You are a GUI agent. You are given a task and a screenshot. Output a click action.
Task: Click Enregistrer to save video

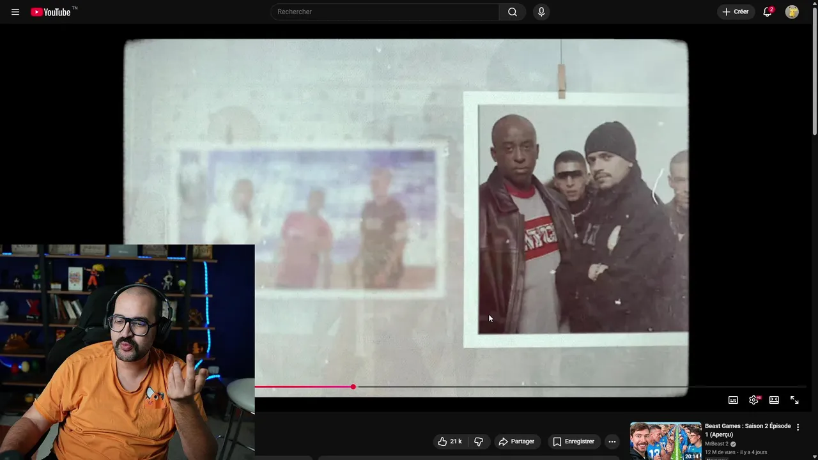coord(574,441)
